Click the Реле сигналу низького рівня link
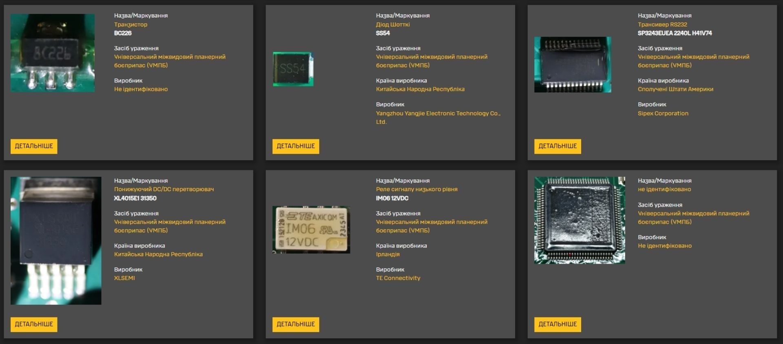 (x=416, y=189)
